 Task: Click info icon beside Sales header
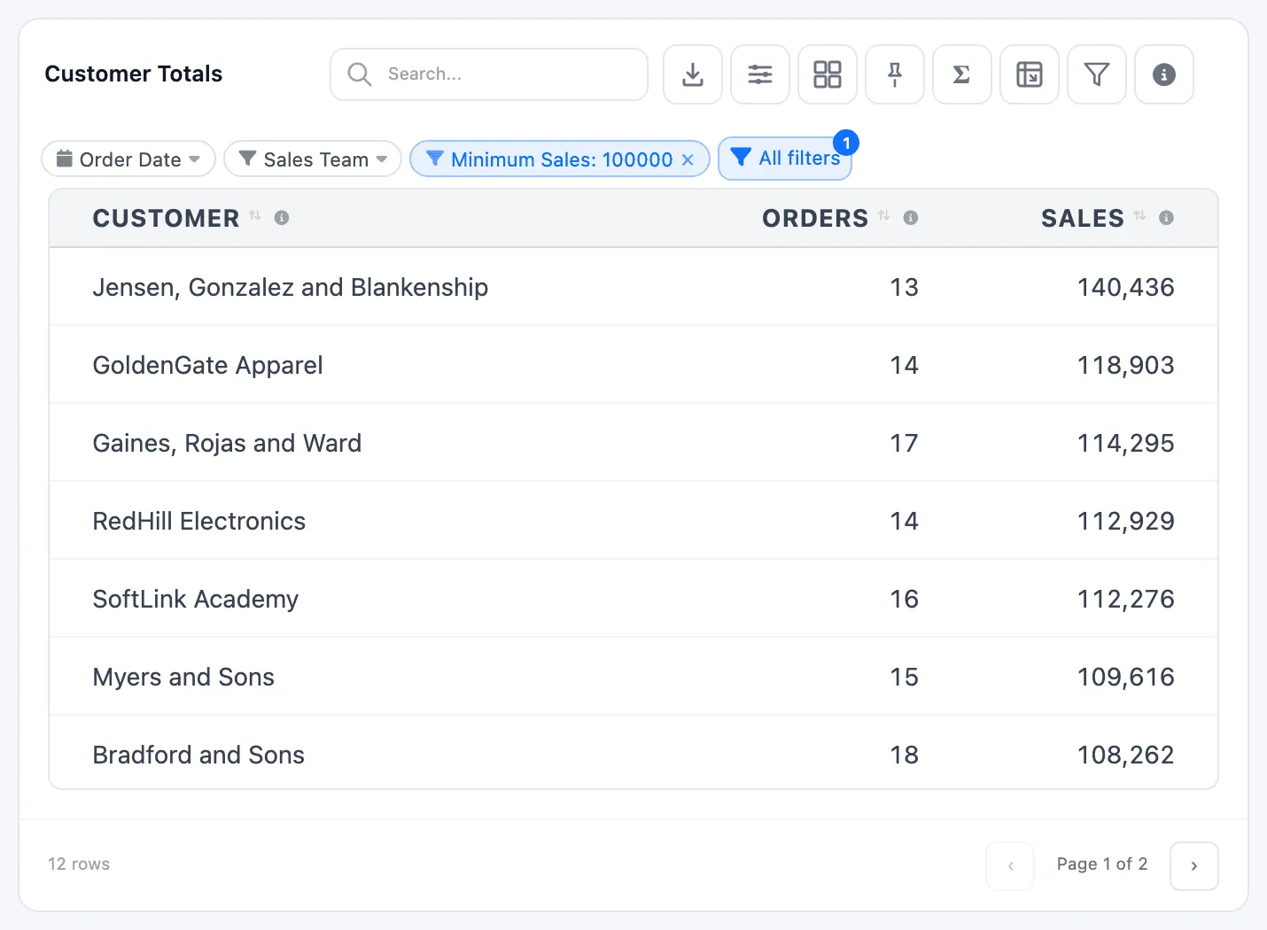[x=1167, y=218]
